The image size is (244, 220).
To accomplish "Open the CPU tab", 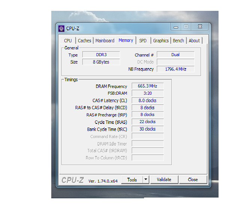I will pos(68,41).
